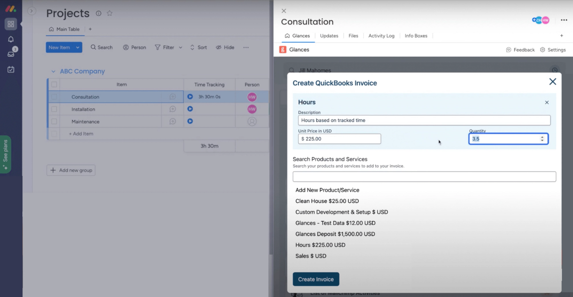Click the Description input field

point(424,120)
